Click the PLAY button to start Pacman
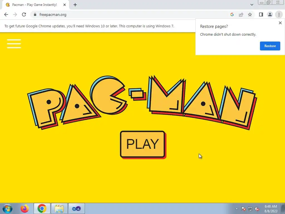The width and height of the screenshot is (285, 214). 143,144
